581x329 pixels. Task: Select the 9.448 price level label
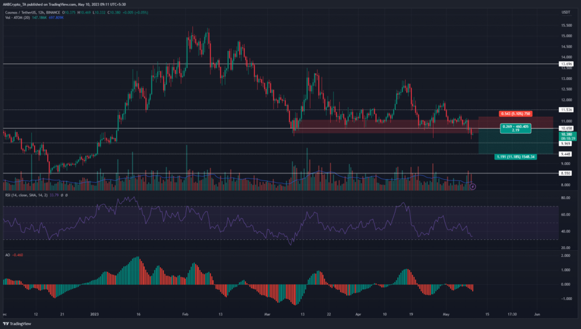coord(565,154)
